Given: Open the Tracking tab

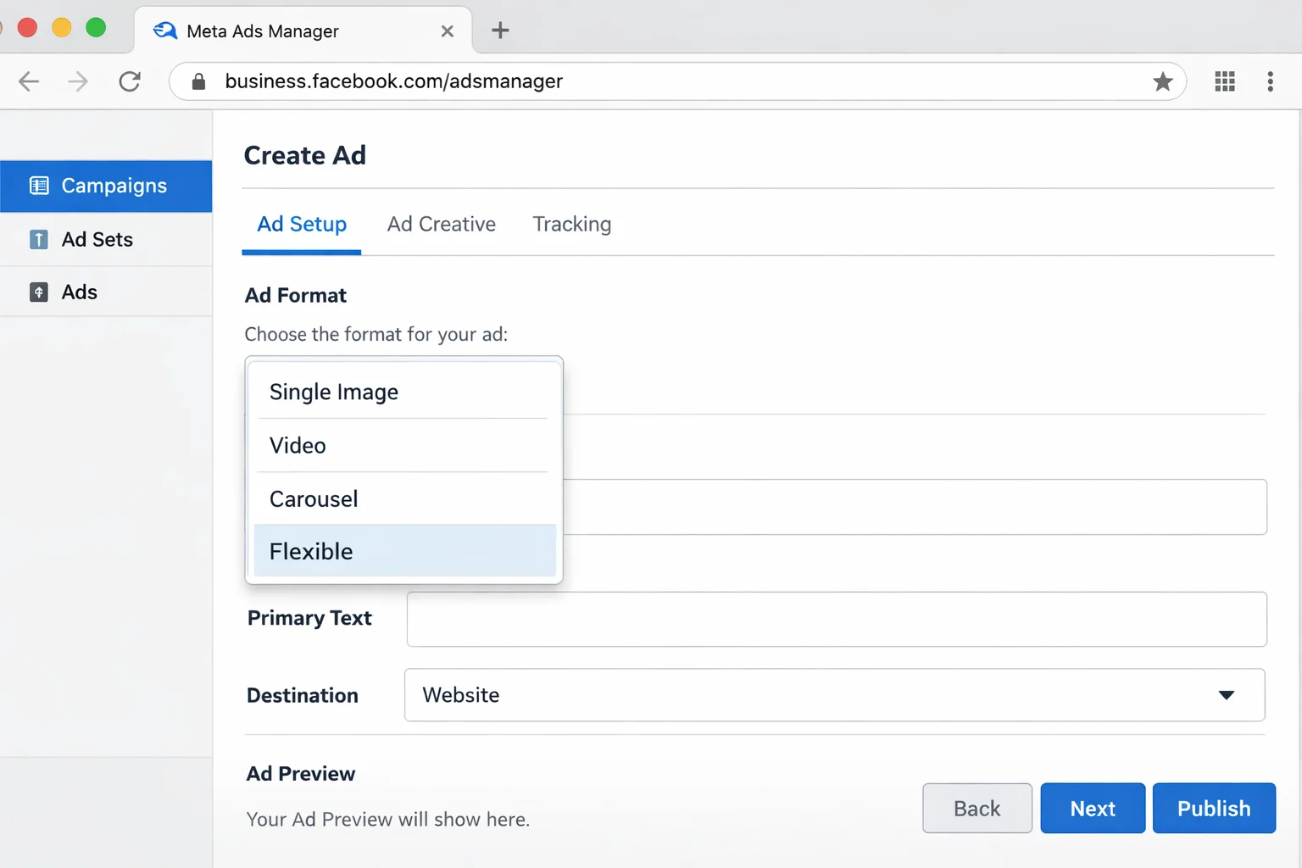Looking at the screenshot, I should tap(571, 224).
